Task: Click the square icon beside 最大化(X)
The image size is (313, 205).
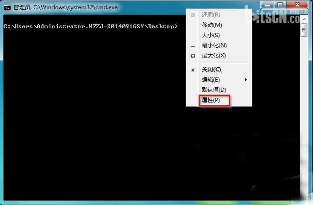Action: point(193,56)
